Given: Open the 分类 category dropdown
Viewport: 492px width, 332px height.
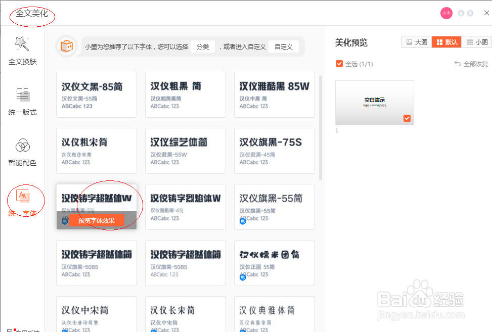Looking at the screenshot, I should (202, 46).
